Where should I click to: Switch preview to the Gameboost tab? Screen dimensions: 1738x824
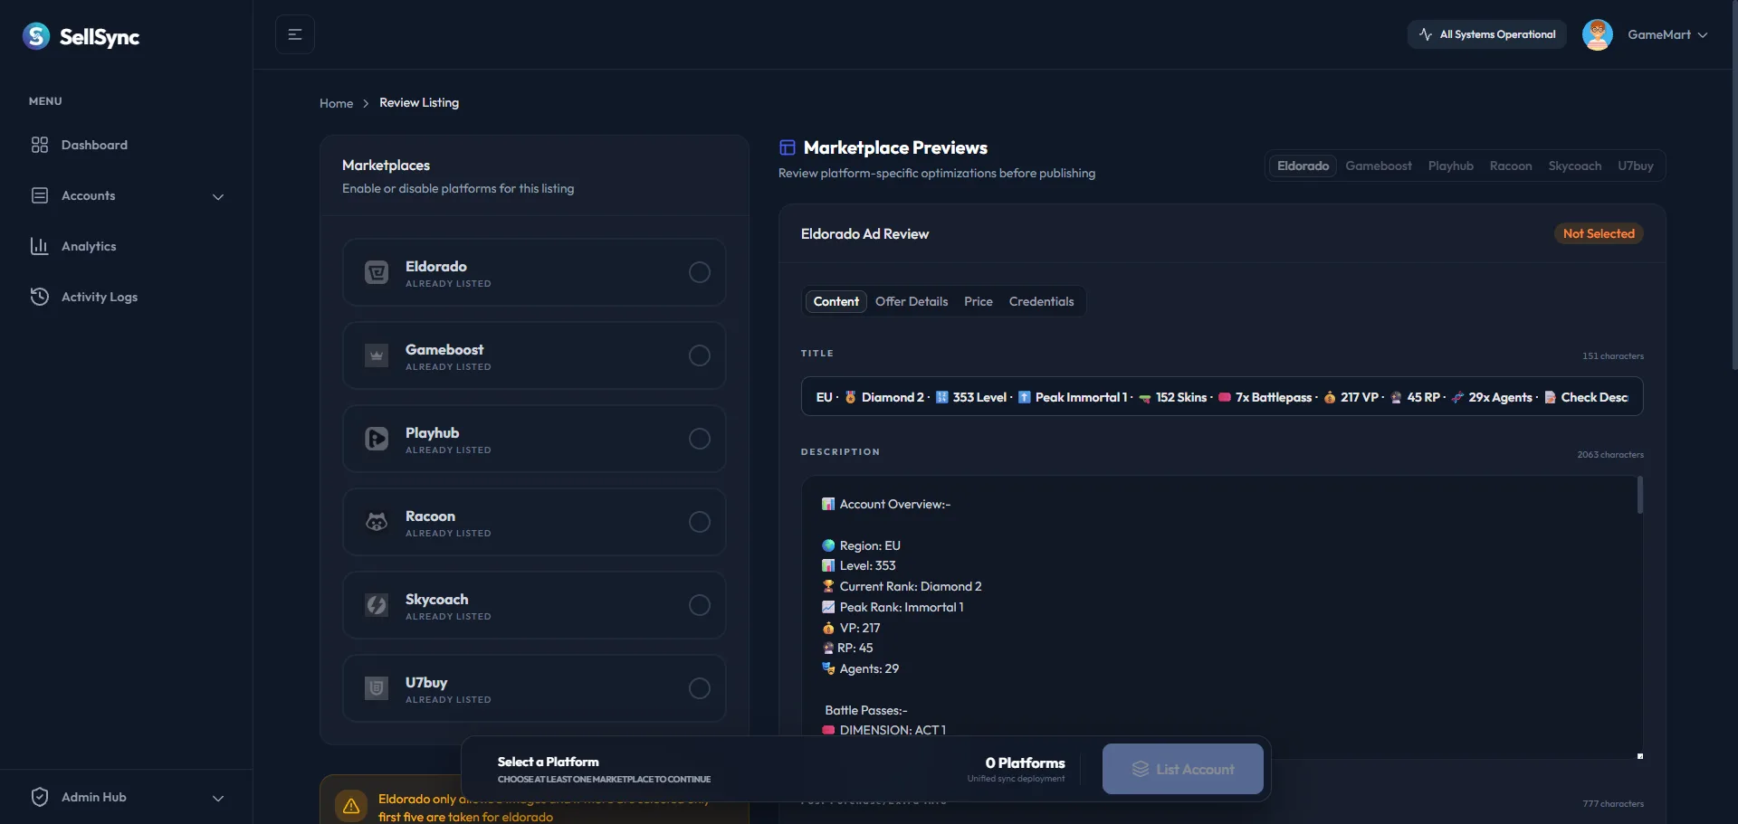1379,166
